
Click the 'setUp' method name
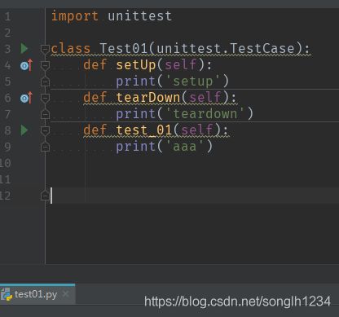[136, 65]
